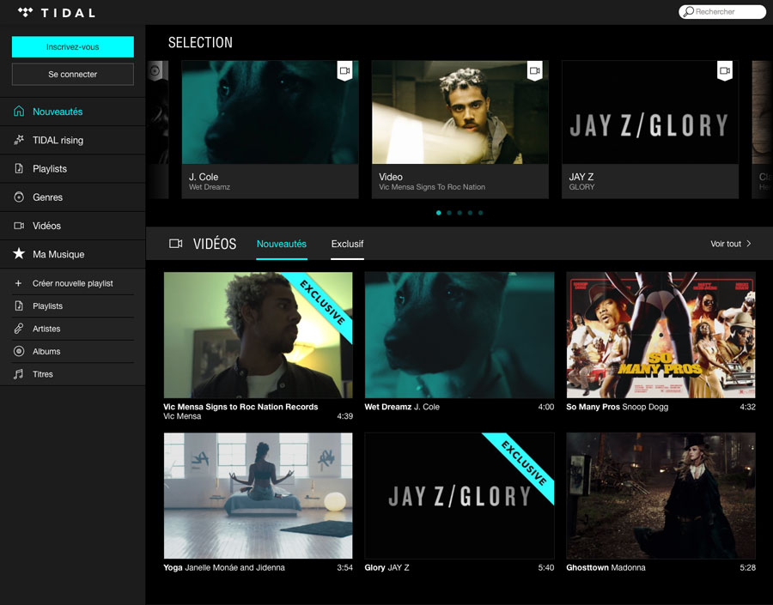The width and height of the screenshot is (773, 605).
Task: Select the last carousel page dot
Action: point(481,213)
